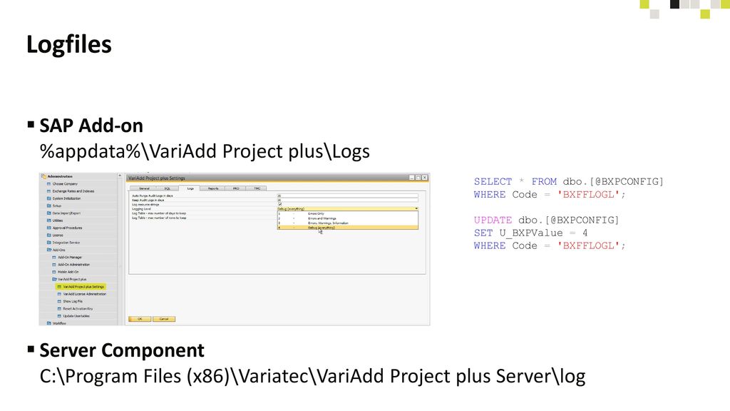This screenshot has height=411, width=730.
Task: Choose Errors Only logging level
Action: [x=347, y=213]
